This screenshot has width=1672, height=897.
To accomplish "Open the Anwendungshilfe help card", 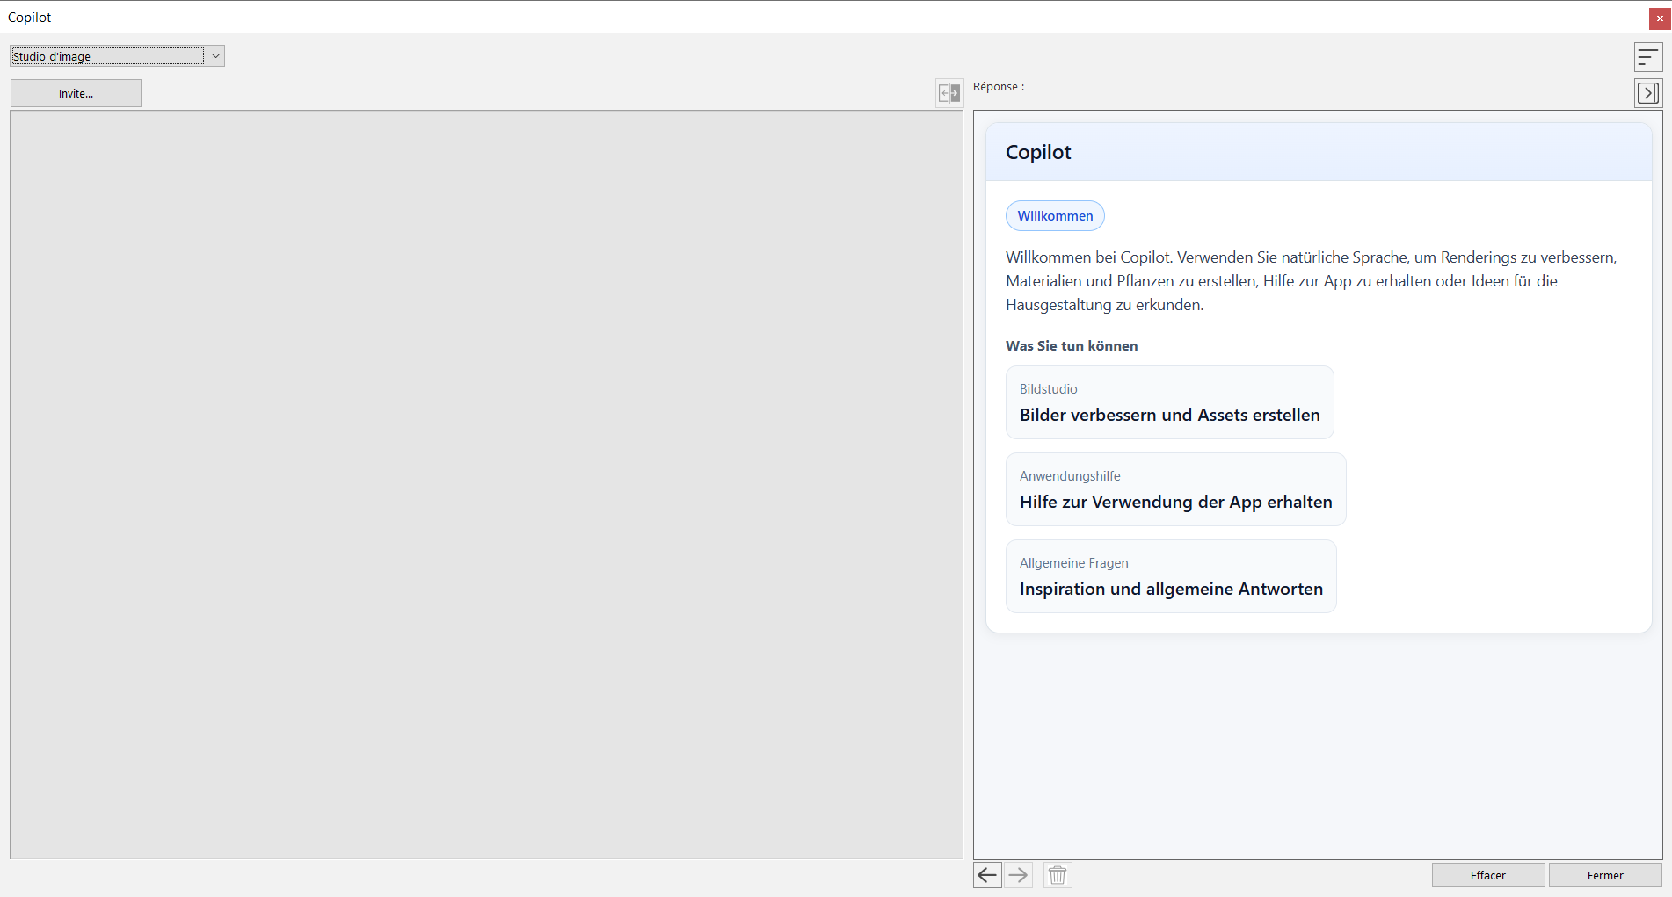I will pyautogui.click(x=1175, y=489).
